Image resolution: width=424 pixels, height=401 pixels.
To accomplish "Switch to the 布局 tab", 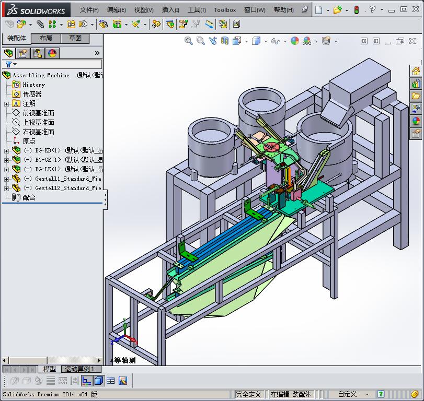I will click(45, 39).
